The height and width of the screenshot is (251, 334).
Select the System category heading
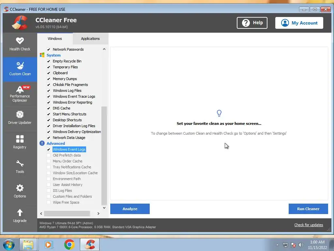(x=54, y=55)
